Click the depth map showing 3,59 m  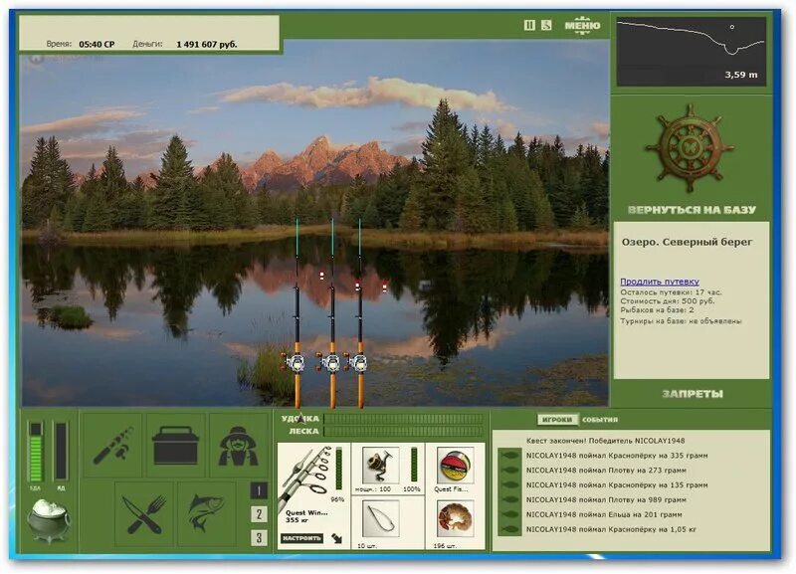click(691, 52)
